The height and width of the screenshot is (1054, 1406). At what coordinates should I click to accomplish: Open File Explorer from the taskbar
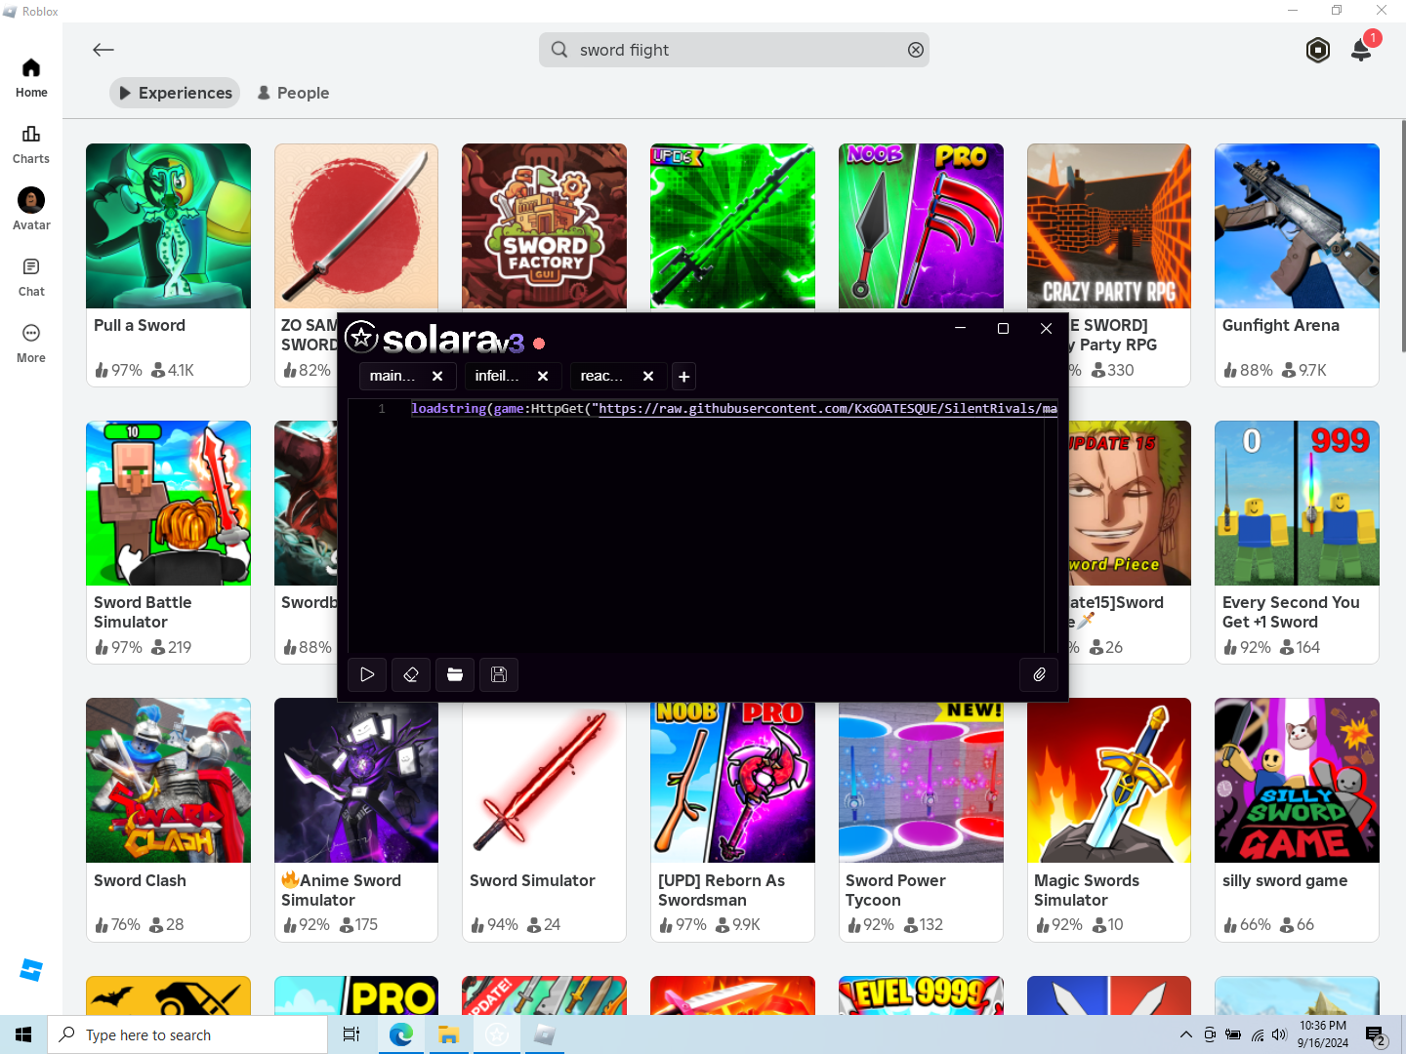coord(448,1034)
